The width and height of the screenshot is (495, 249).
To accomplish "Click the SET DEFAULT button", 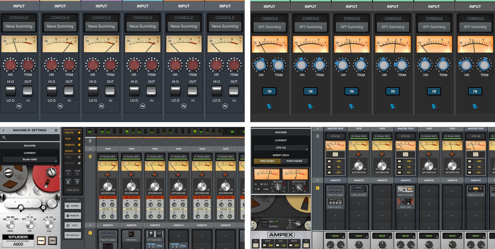I will pyautogui.click(x=73, y=235).
